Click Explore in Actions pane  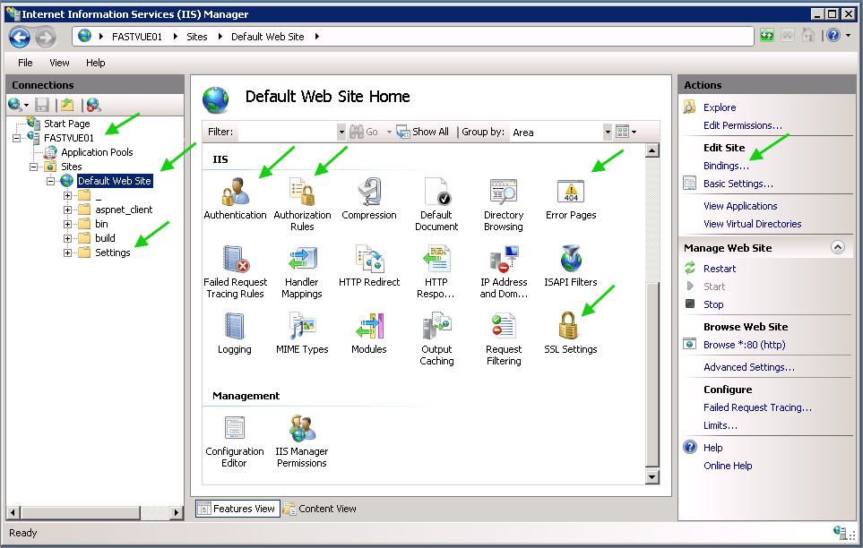[x=720, y=107]
